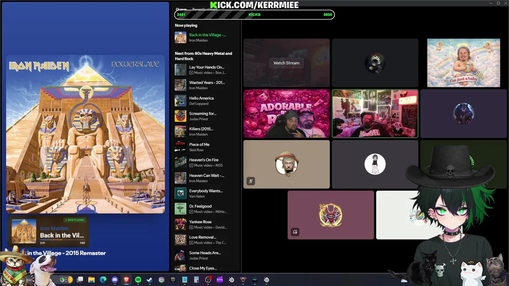
Task: Open Epic Games Launcher taskbar icon
Action: (x=173, y=280)
